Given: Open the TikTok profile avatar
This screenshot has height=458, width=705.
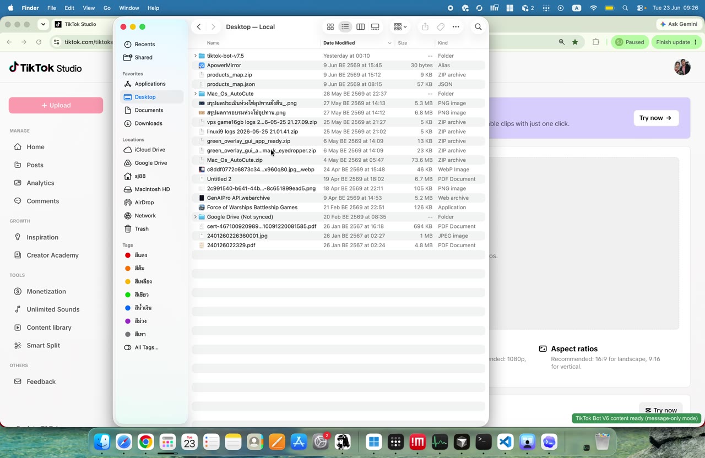Looking at the screenshot, I should click(x=682, y=67).
